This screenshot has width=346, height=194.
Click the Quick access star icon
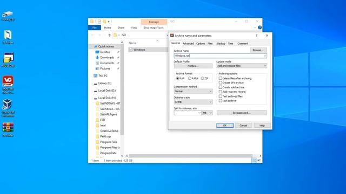pyautogui.click(x=96, y=46)
